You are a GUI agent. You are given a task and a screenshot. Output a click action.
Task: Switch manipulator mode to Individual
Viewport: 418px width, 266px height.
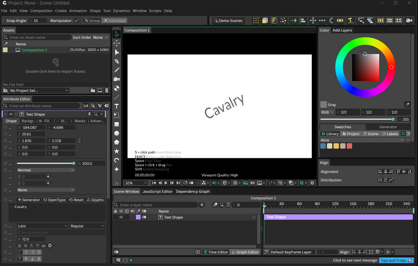pos(115,21)
